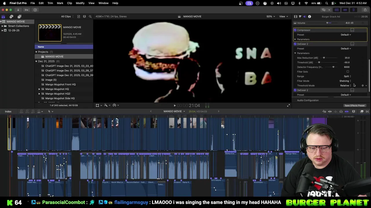Click the viewer full screen arrows icon

[x=288, y=105]
